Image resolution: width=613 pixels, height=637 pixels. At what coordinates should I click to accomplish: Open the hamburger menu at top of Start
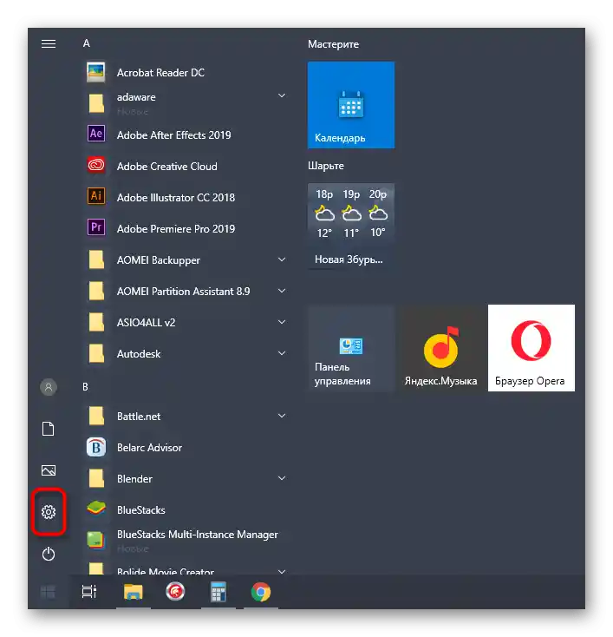click(x=49, y=43)
